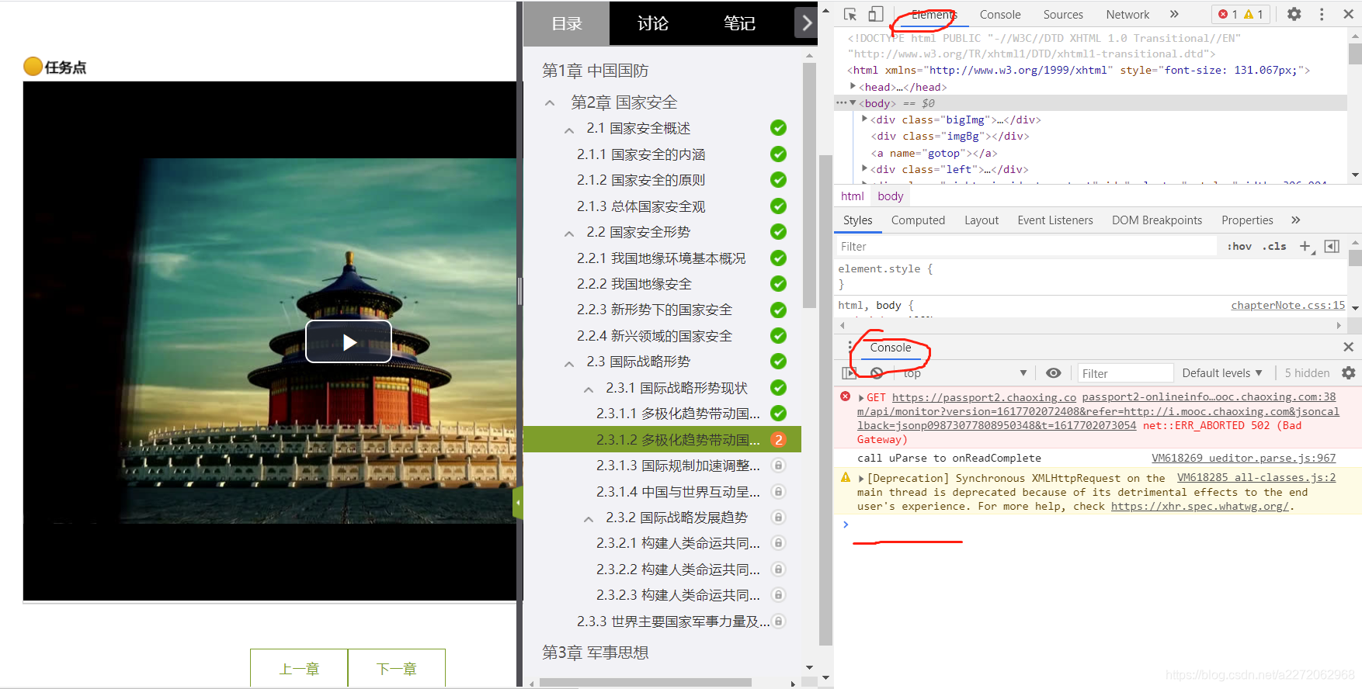Click the Styles filter input field
The width and height of the screenshot is (1362, 689).
tap(1027, 246)
